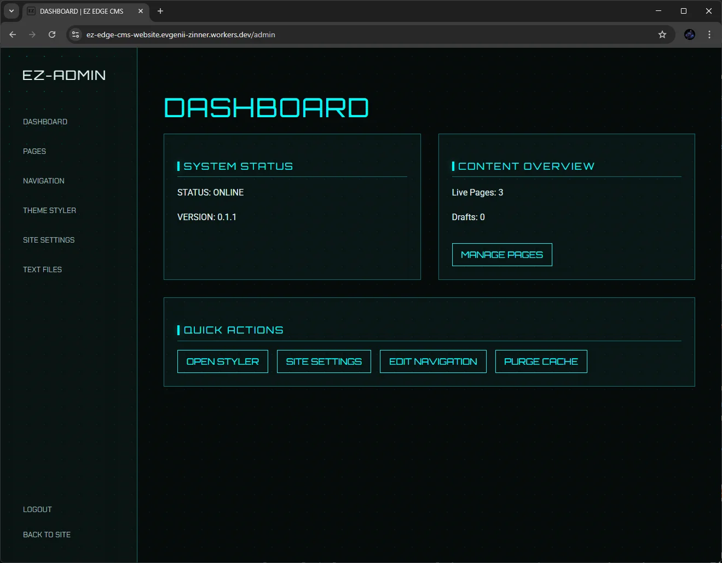Bookmark this page with the star icon

[x=662, y=35]
